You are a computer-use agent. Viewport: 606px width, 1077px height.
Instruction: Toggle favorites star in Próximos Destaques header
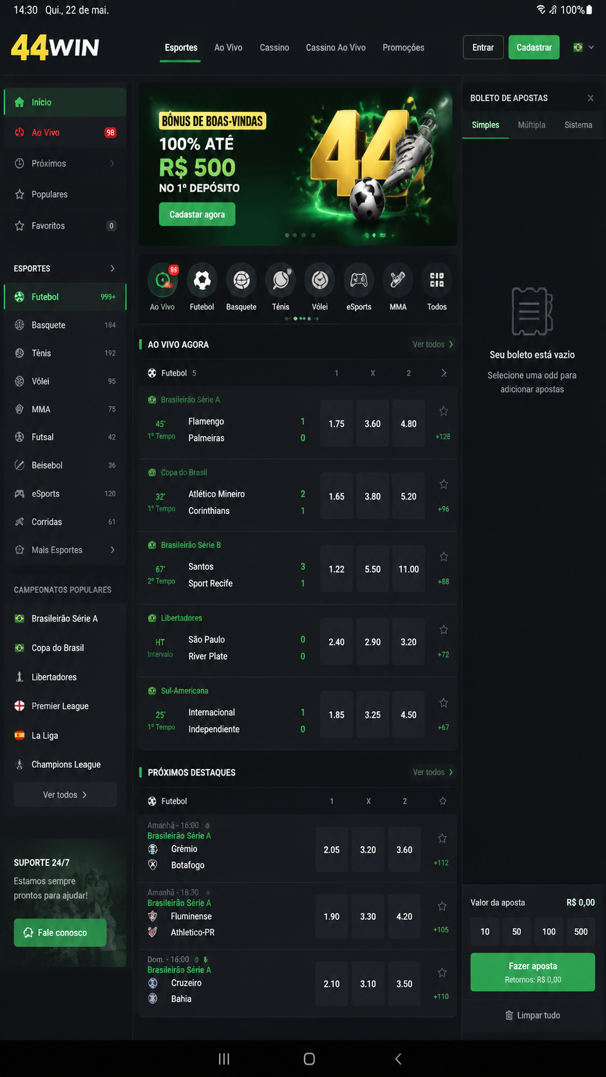443,801
